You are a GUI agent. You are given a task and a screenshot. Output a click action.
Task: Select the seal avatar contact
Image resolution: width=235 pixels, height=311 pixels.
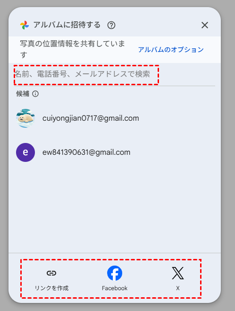pos(25,118)
